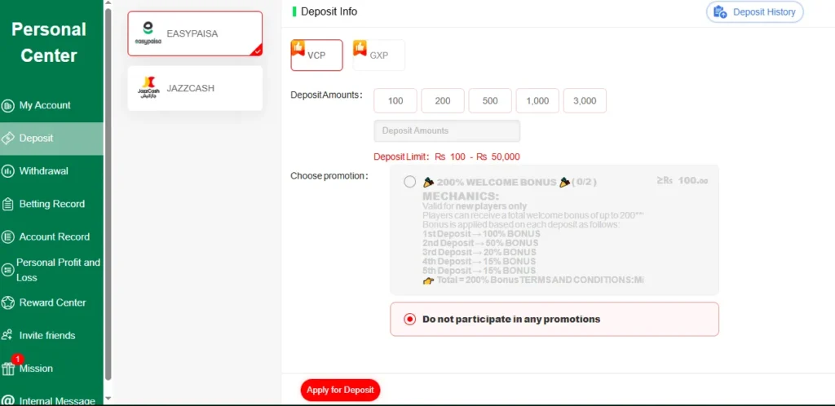Click Apply for Deposit button

[340, 390]
